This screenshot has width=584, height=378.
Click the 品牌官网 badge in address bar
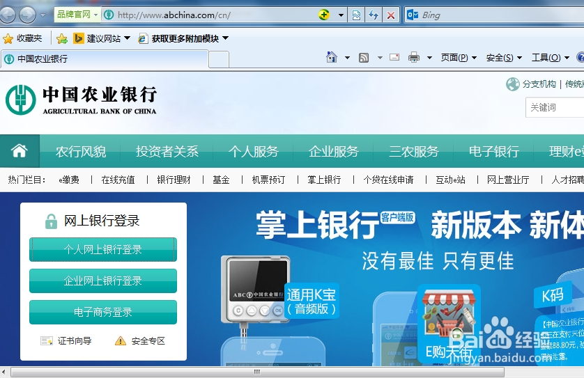point(77,15)
